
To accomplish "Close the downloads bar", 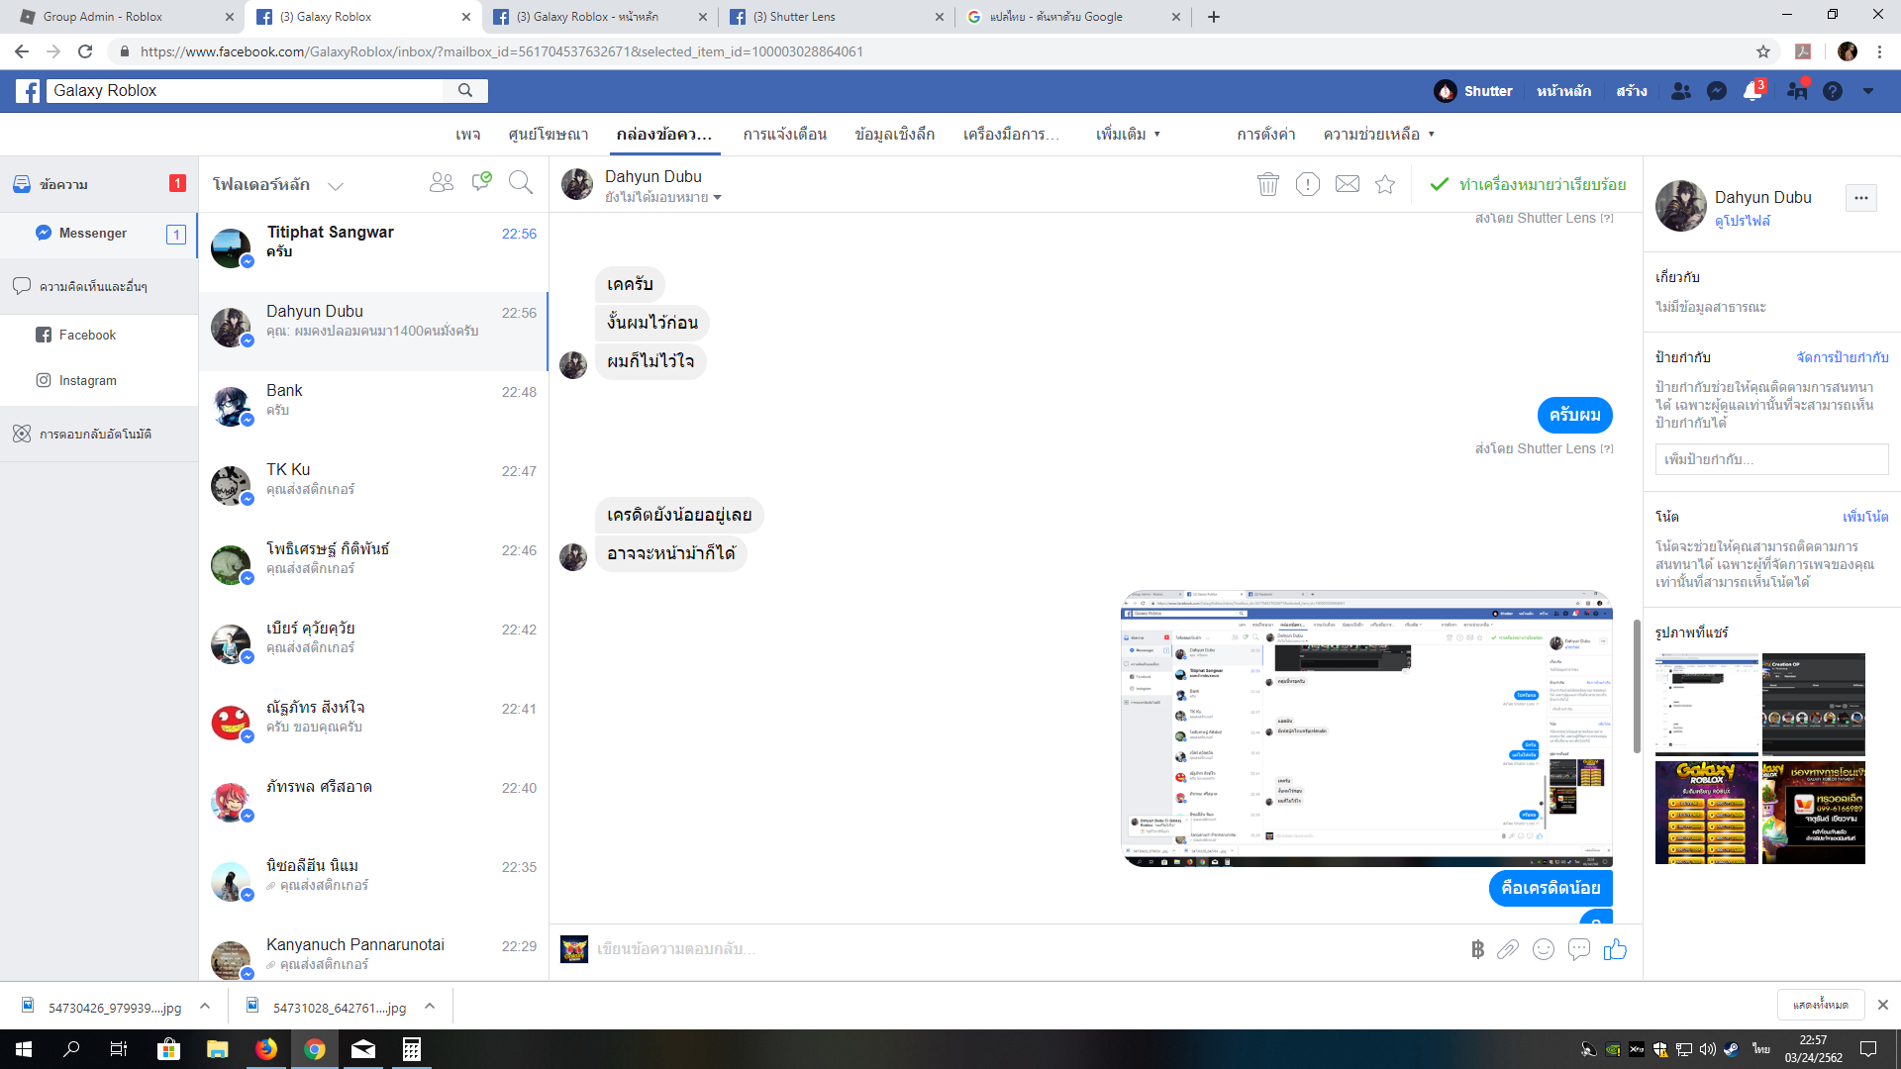I will point(1882,1005).
